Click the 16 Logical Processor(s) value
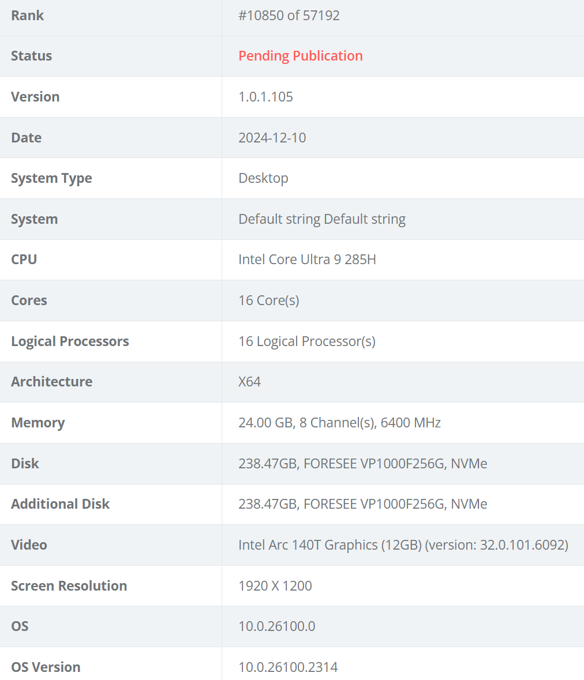Viewport: 584px width, 680px height. 307,341
